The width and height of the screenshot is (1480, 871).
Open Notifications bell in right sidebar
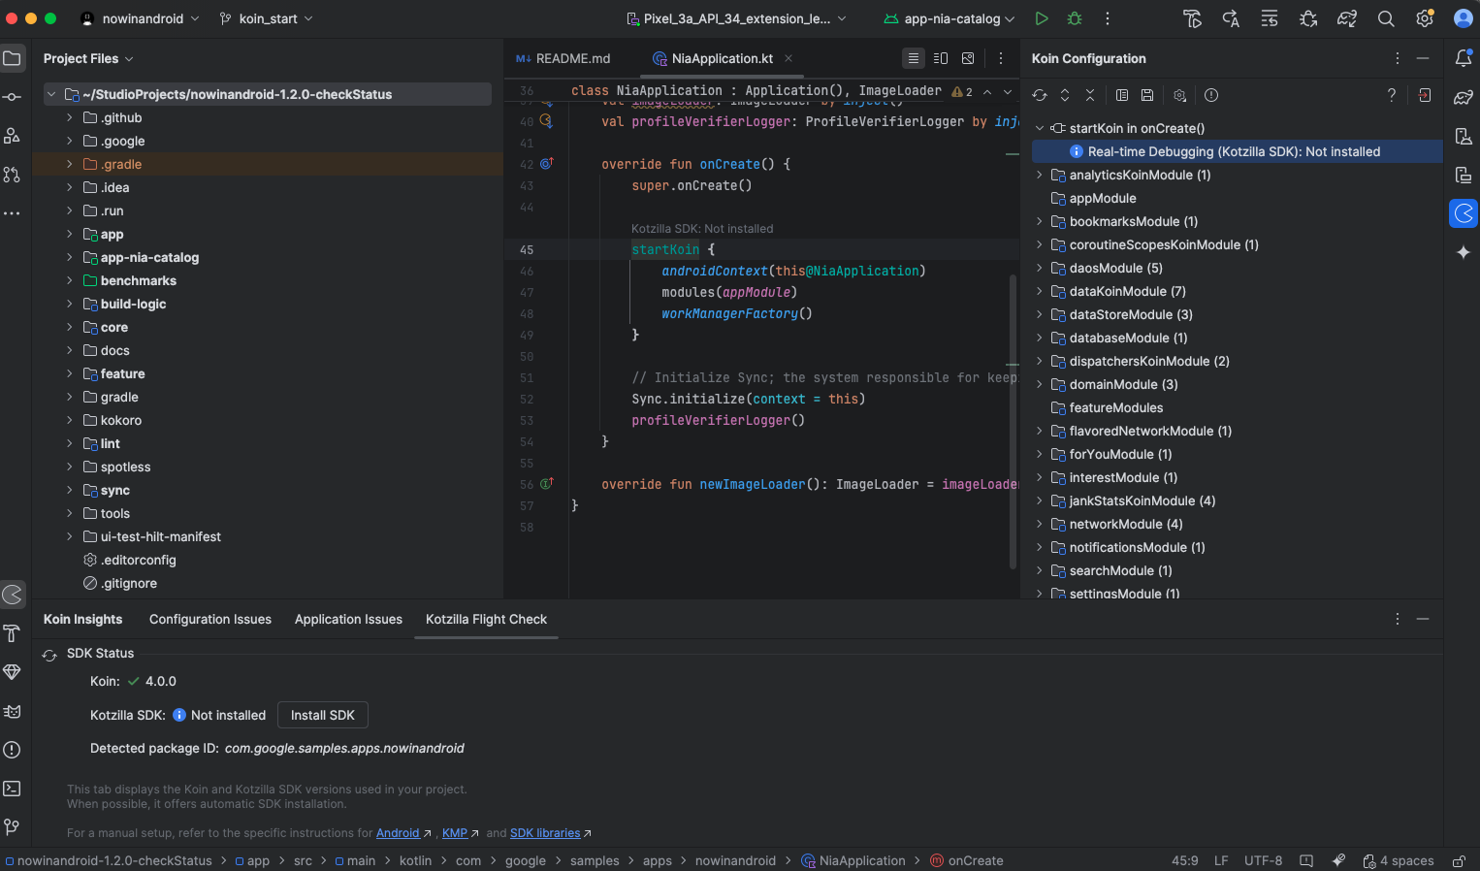coord(1464,58)
